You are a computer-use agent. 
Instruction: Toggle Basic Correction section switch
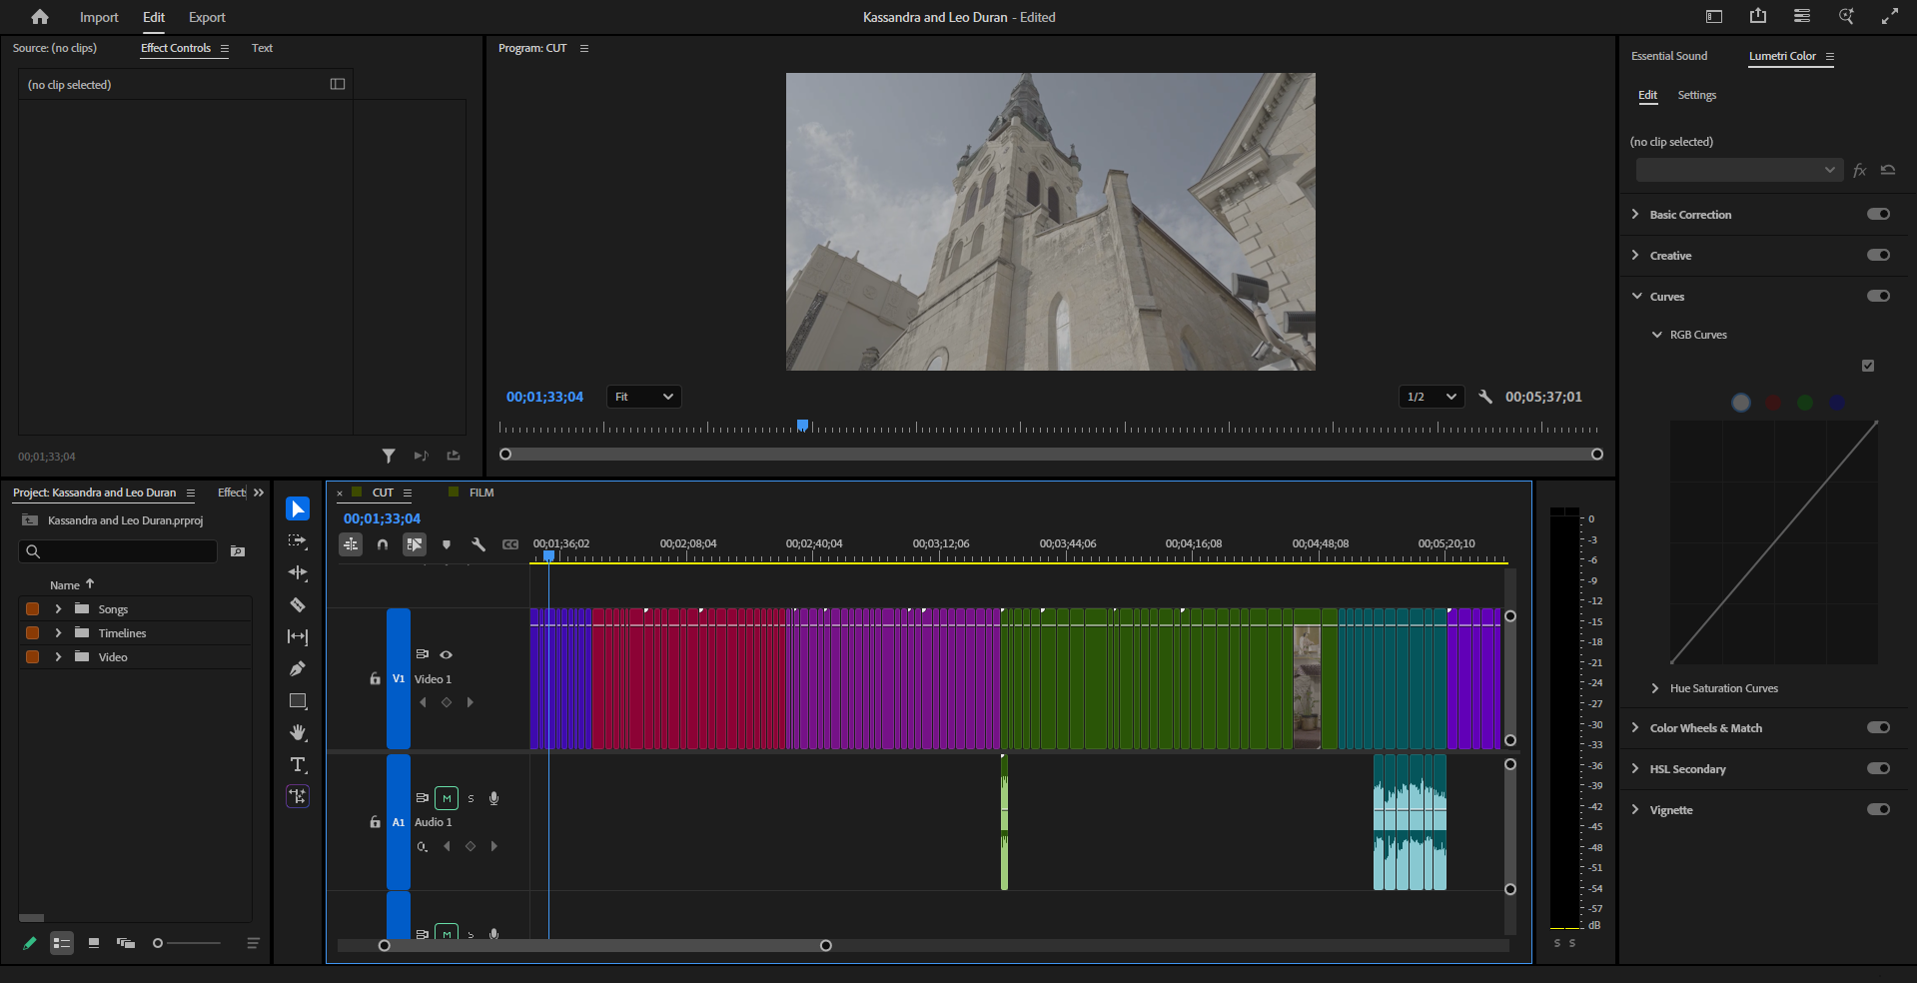[1878, 214]
